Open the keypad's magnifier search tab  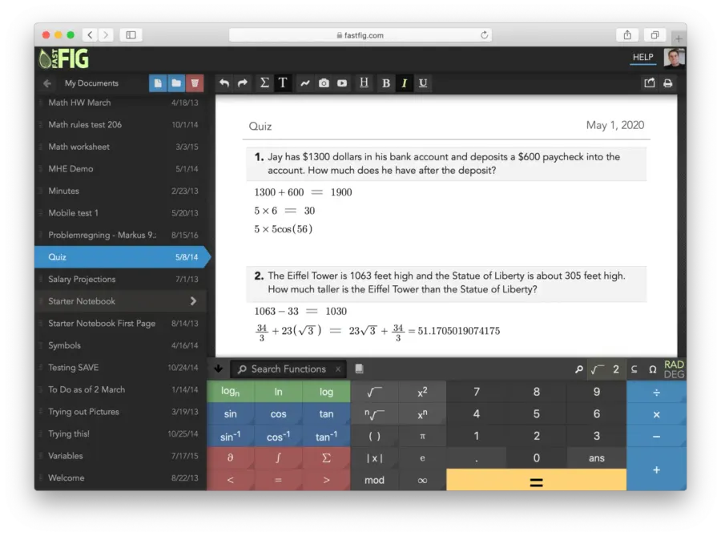pos(579,369)
